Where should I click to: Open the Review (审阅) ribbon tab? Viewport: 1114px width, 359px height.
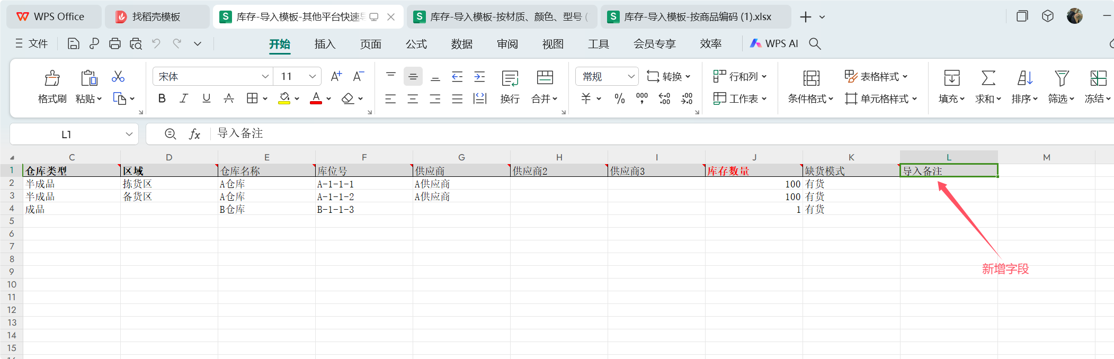coord(507,44)
